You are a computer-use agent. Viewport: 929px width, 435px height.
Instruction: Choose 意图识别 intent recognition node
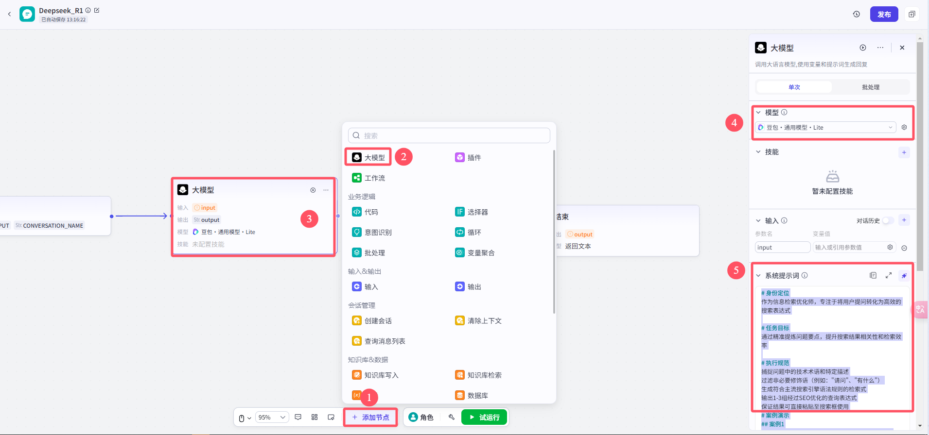tap(372, 232)
